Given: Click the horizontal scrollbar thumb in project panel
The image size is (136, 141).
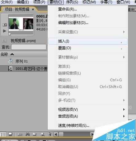Looking at the screenshot, I should coord(61,134).
